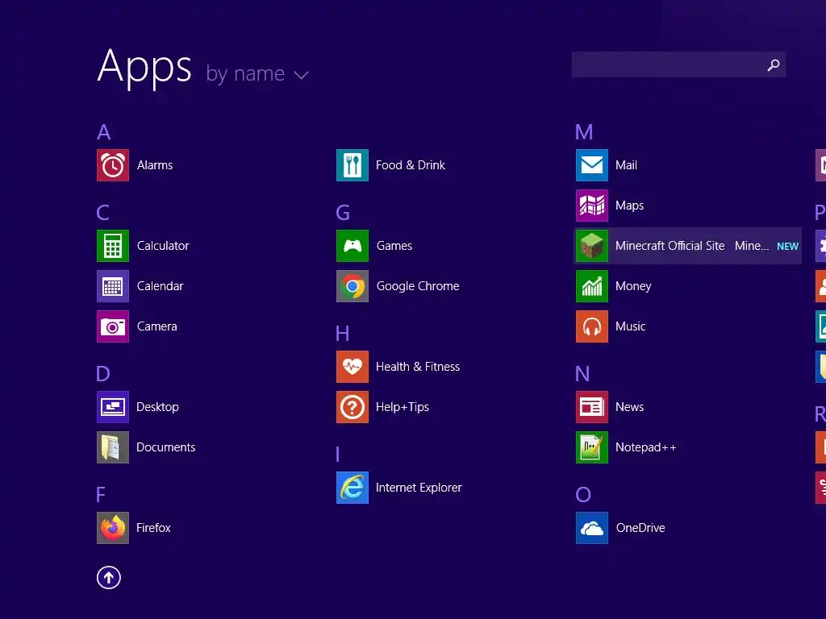Click the 'Help+Tips' label
Viewport: 826px width, 619px height.
(403, 407)
